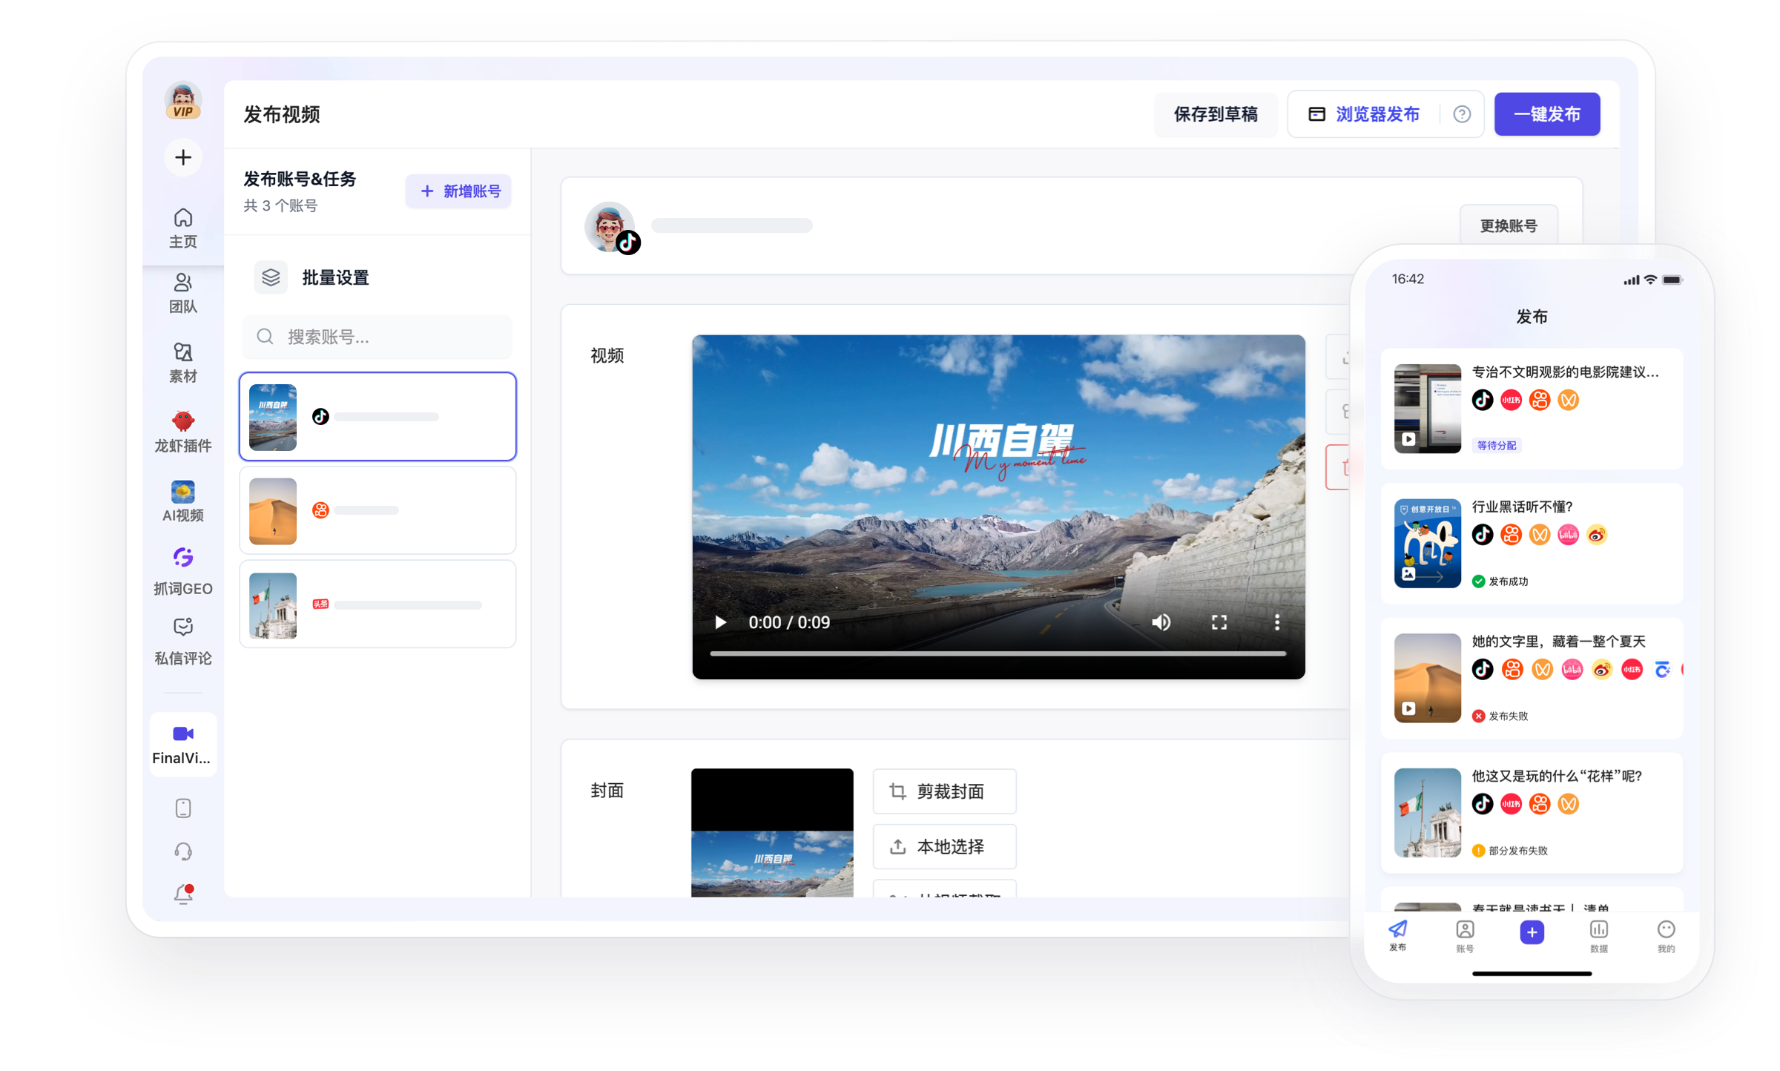The width and height of the screenshot is (1780, 1071).
Task: Click 新增账号 add account button
Action: pos(459,191)
